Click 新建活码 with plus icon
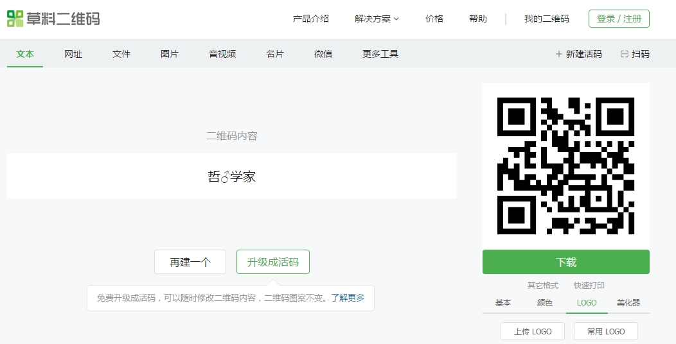 coord(578,54)
